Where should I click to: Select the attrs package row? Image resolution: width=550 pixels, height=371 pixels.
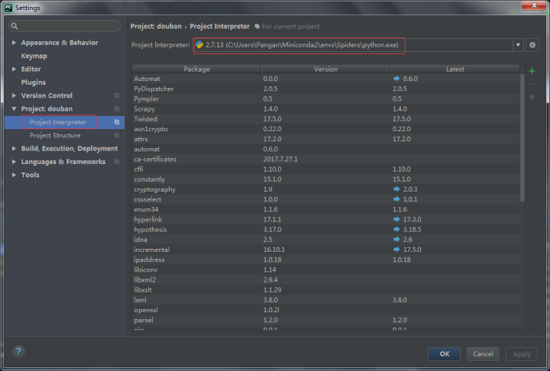[326, 139]
